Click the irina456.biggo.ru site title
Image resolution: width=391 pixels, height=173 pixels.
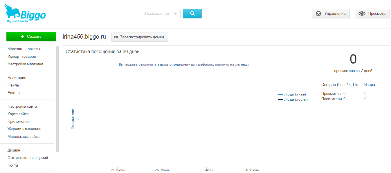point(84,37)
